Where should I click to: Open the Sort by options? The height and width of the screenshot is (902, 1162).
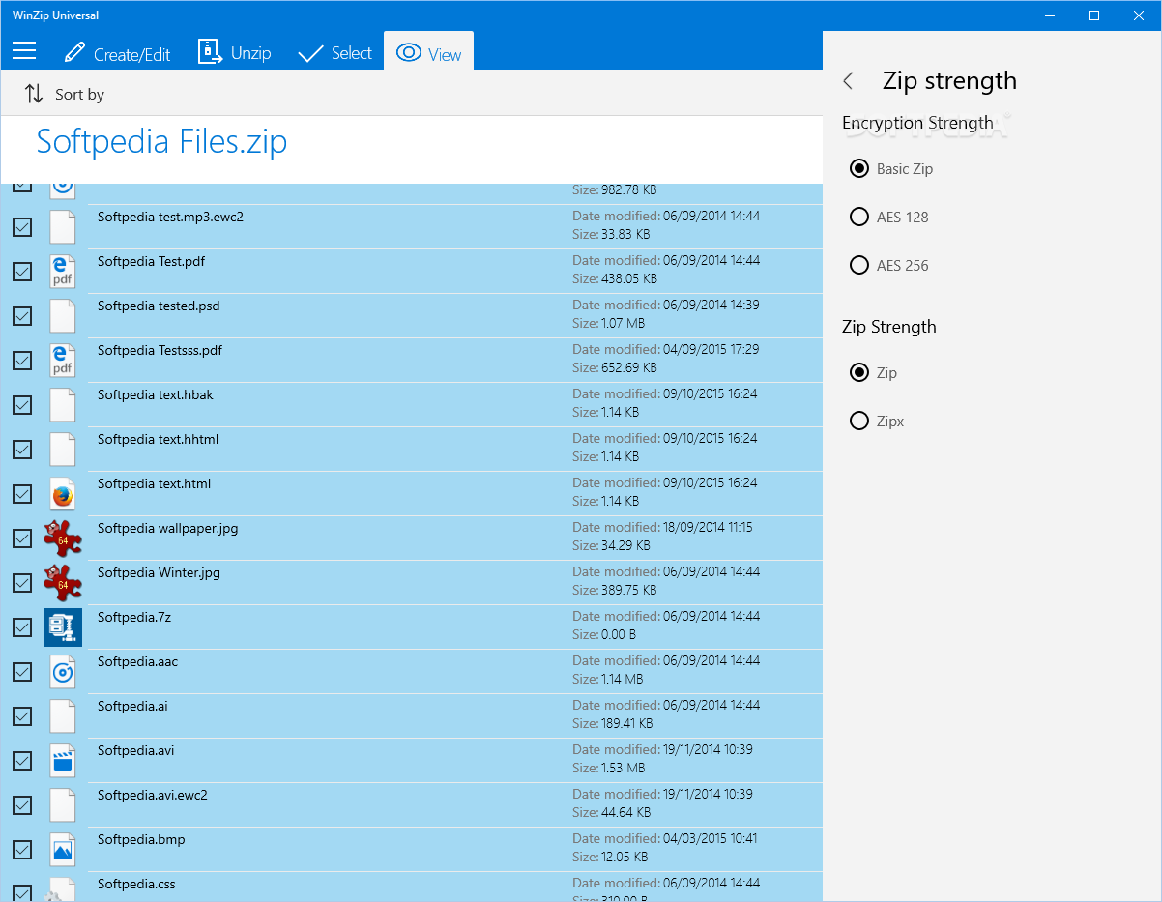pyautogui.click(x=64, y=94)
